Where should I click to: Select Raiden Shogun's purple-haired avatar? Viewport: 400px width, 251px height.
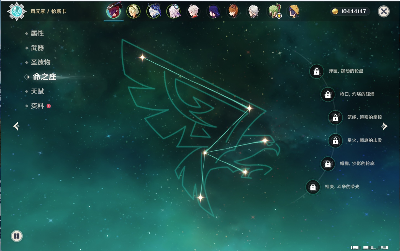pos(213,11)
